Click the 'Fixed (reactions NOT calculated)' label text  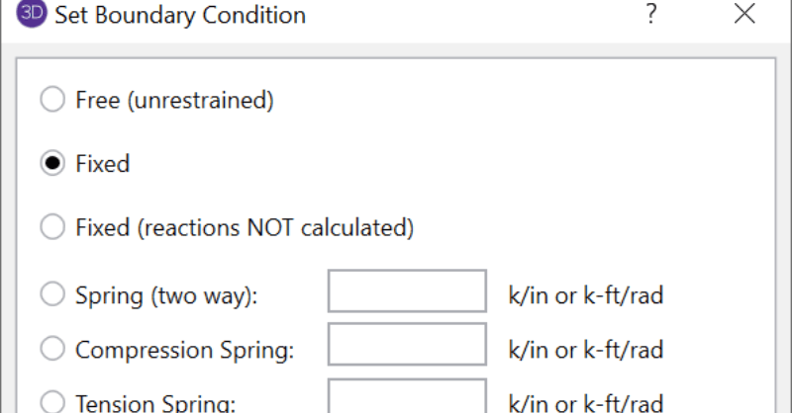[244, 227]
